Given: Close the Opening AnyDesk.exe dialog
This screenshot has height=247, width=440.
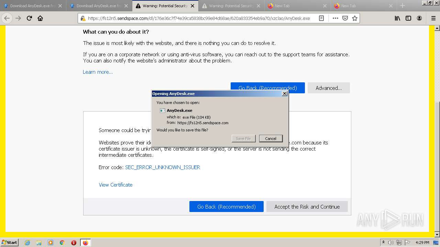Looking at the screenshot, I should (x=284, y=94).
